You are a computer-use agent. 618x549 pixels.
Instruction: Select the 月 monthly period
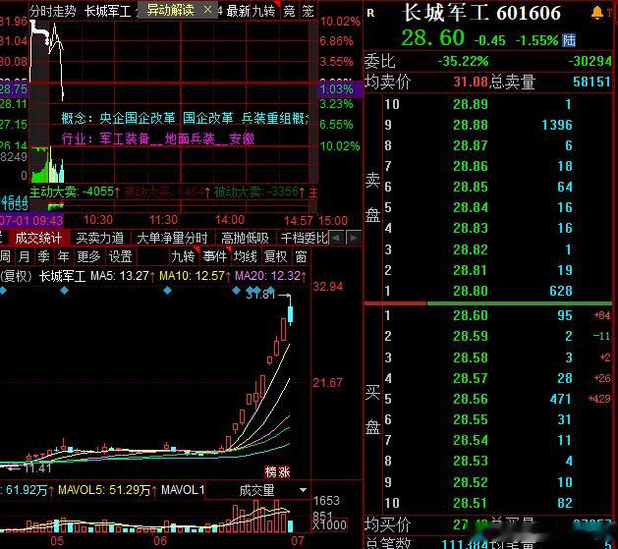[x=24, y=256]
